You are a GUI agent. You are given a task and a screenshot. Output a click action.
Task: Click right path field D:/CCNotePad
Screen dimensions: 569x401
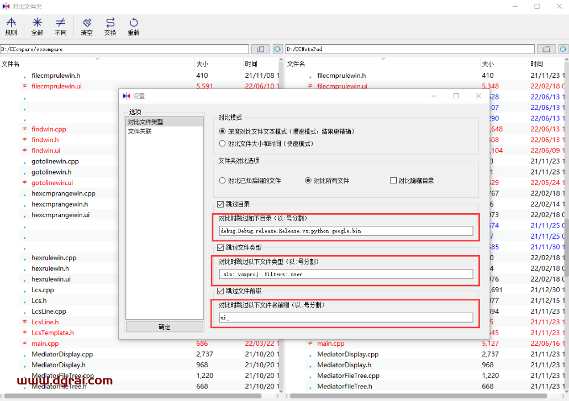[x=410, y=49]
